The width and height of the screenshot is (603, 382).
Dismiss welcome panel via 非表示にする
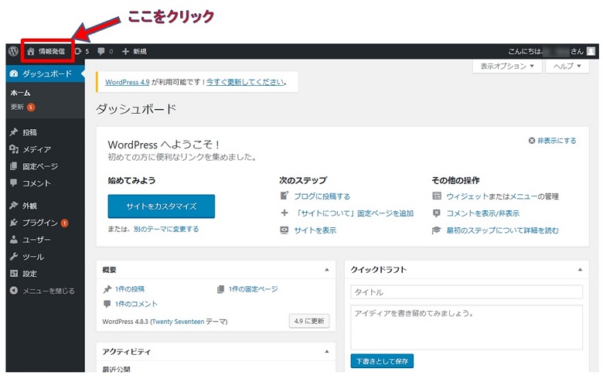553,141
